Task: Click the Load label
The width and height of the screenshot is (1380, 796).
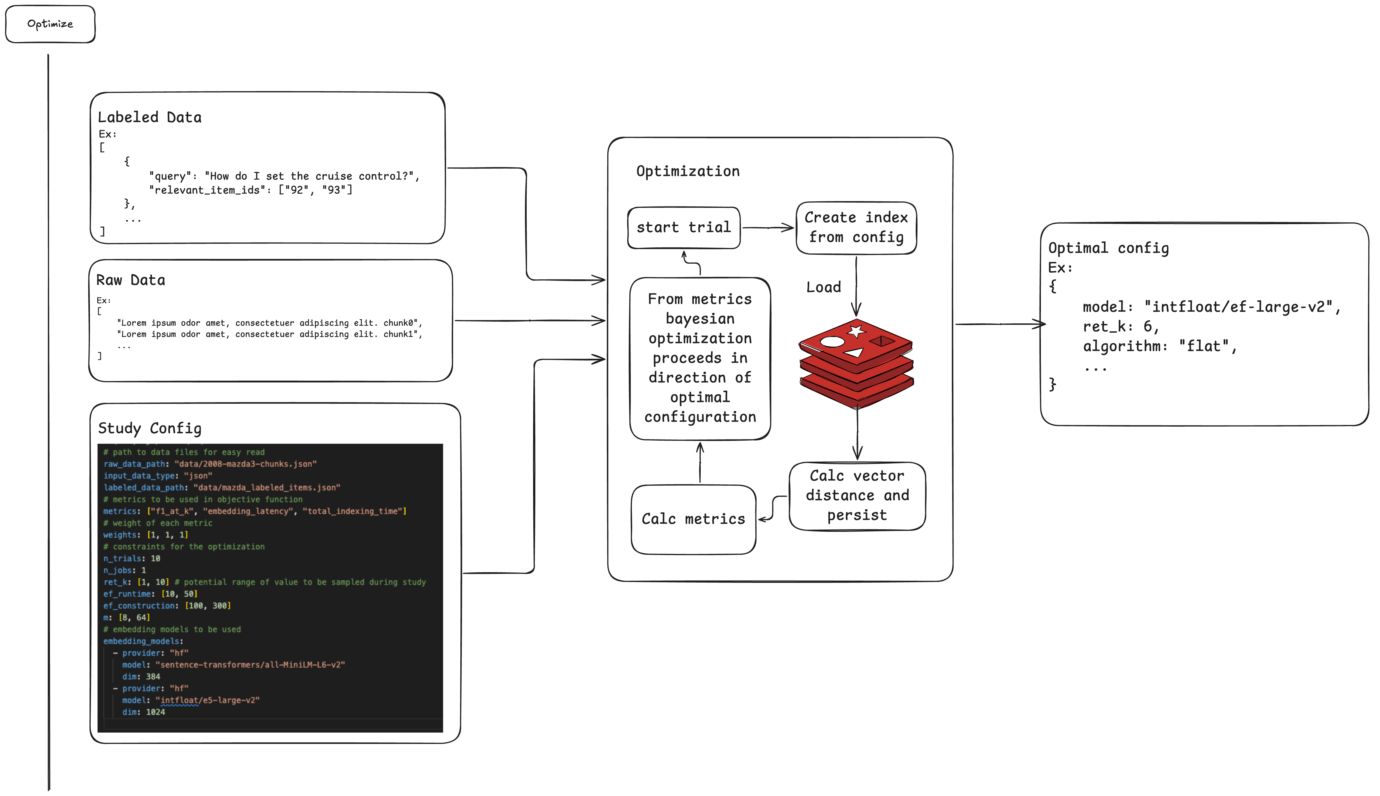Action: coord(824,287)
